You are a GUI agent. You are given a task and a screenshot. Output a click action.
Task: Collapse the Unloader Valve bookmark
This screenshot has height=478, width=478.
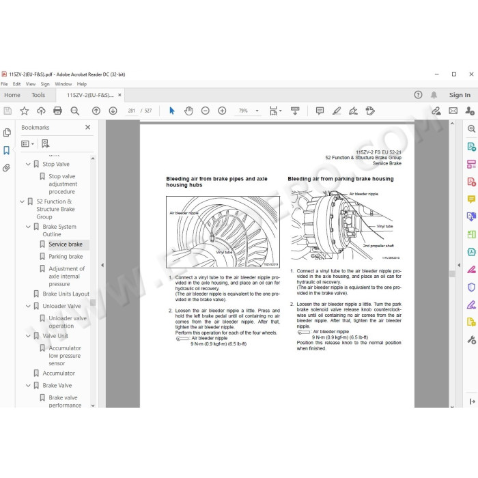(x=28, y=306)
